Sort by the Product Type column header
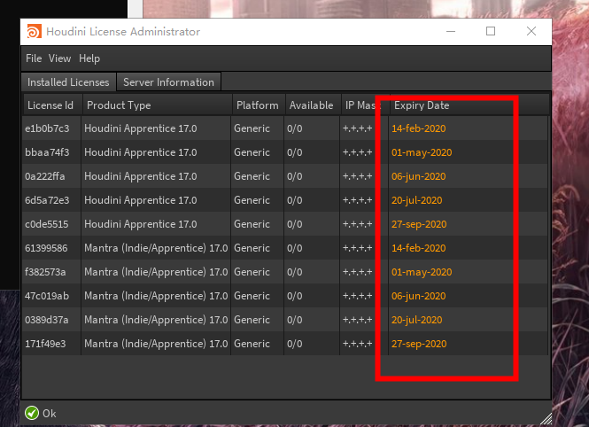 [x=157, y=105]
